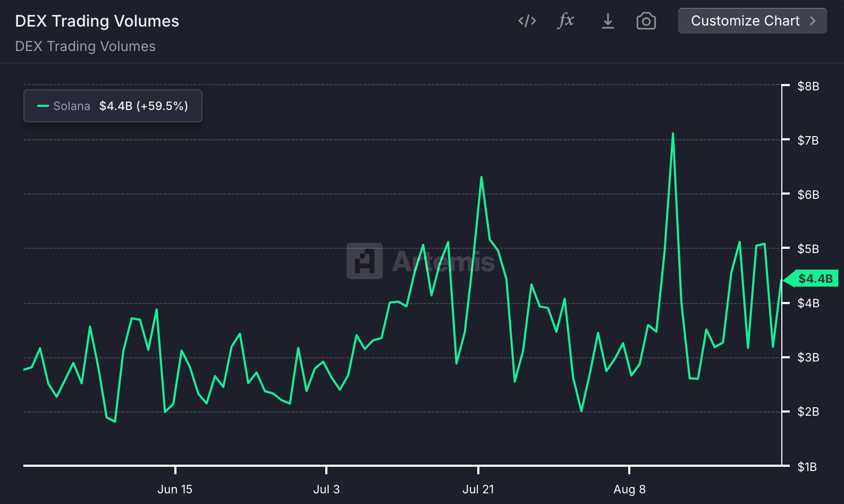Click the $6B y-axis label
The image size is (844, 504).
click(808, 195)
